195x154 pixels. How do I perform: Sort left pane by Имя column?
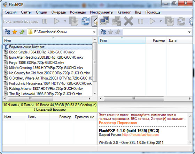tap(47, 41)
